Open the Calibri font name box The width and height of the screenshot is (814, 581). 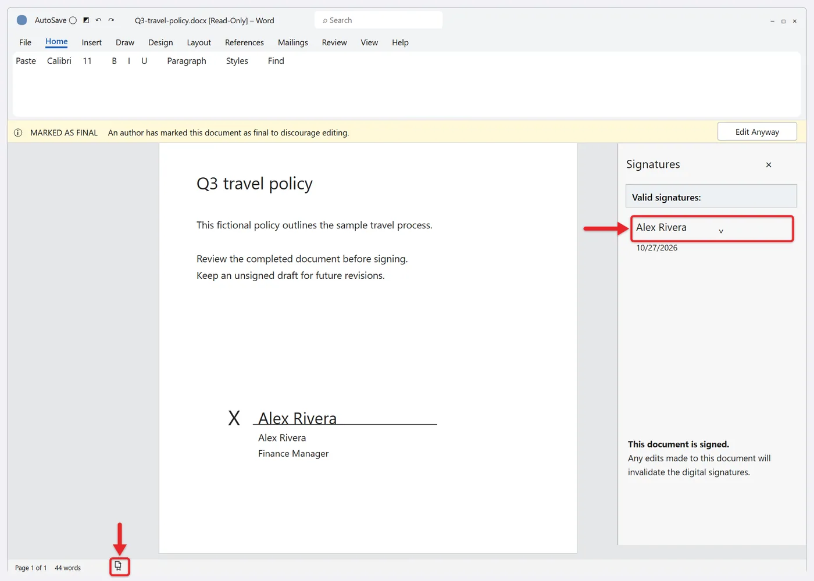click(x=59, y=61)
